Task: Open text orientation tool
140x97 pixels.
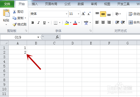Action: 117,14
